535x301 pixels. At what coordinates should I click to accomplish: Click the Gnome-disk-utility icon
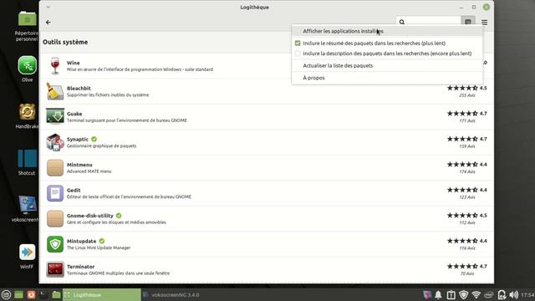click(55, 219)
